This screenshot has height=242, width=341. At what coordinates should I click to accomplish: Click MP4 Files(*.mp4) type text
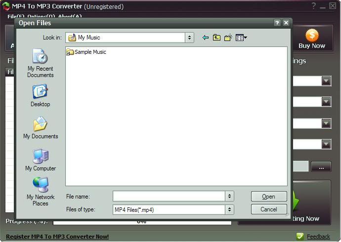[x=134, y=210]
